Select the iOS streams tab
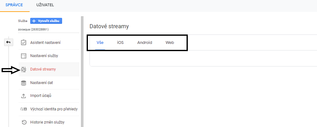 tap(120, 43)
